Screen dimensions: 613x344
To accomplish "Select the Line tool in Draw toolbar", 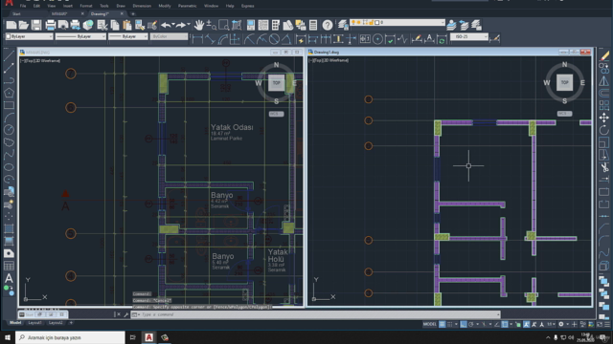I will click(9, 55).
